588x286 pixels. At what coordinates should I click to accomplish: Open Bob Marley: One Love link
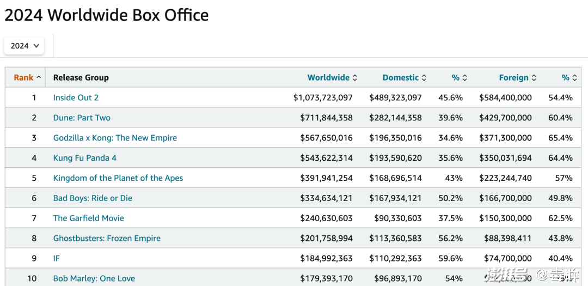pos(94,278)
